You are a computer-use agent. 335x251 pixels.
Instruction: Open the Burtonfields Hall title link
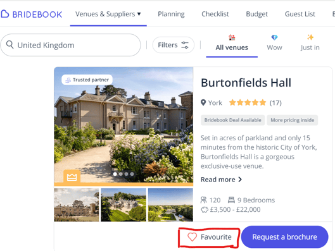(246, 83)
